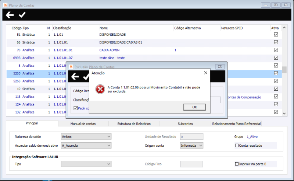Minimize the Plano de Contas window

pos(265,5)
